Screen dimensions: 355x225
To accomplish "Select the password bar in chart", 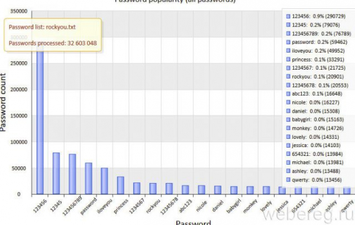I will [x=89, y=178].
